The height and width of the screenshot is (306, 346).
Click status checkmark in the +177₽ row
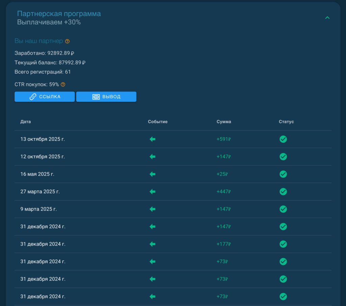coord(283,244)
